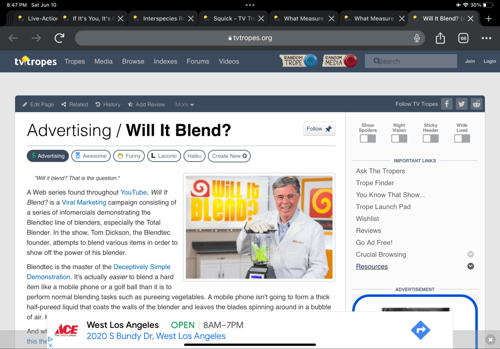Click the TV Tropes search field
The height and width of the screenshot is (349, 500).
(x=415, y=61)
